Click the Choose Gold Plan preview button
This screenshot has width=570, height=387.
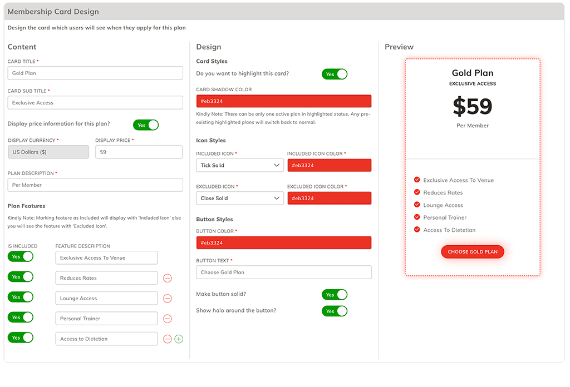point(473,252)
